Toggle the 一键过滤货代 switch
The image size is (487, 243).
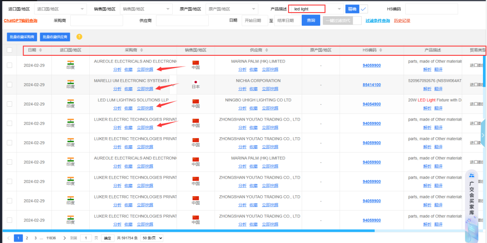pyautogui.click(x=342, y=20)
